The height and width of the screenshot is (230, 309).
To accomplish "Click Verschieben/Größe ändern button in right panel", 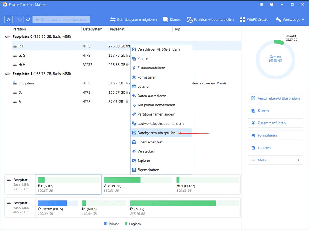I will (x=276, y=98).
